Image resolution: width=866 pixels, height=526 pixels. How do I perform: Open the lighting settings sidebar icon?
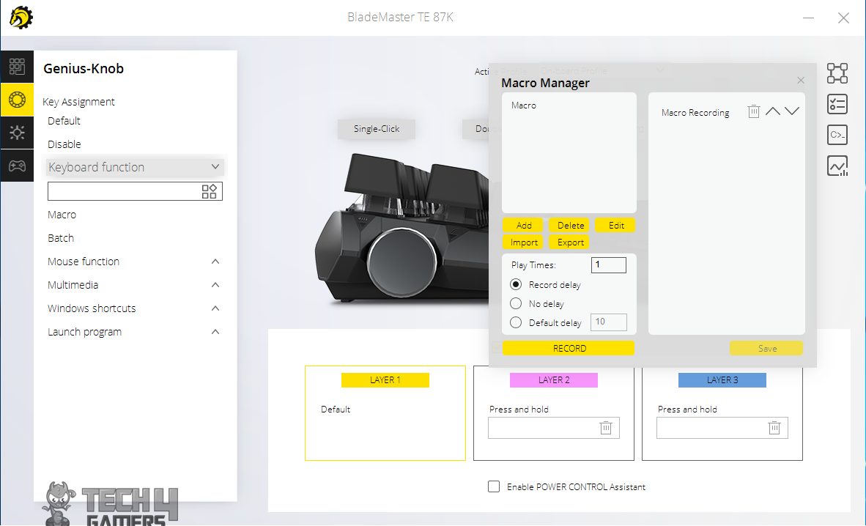click(17, 133)
